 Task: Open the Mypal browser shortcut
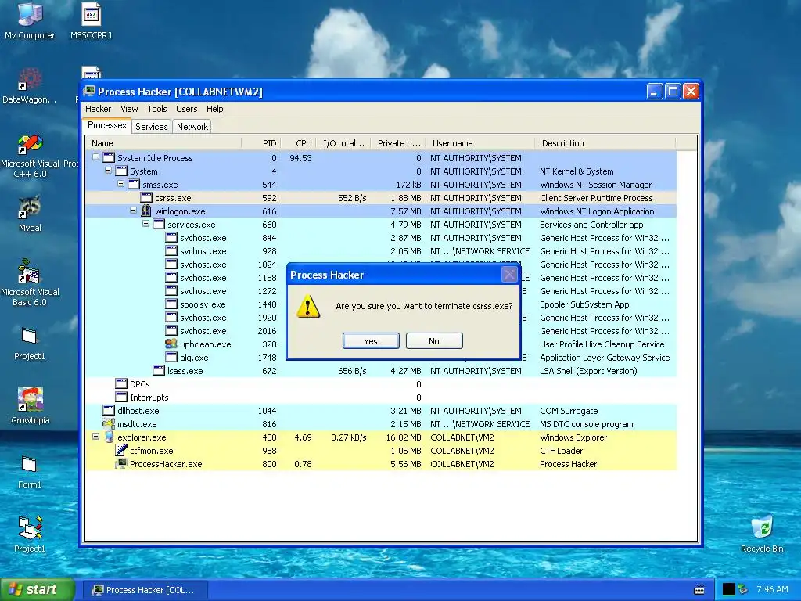[x=30, y=214]
